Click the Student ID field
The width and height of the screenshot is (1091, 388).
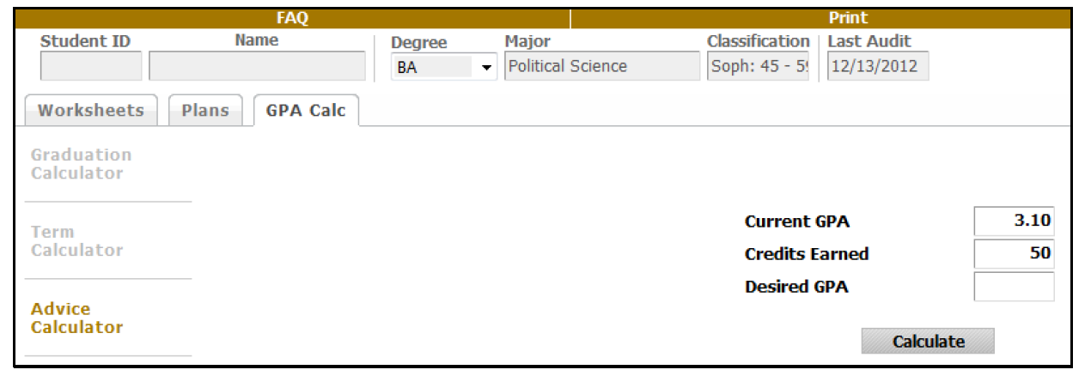pyautogui.click(x=91, y=66)
